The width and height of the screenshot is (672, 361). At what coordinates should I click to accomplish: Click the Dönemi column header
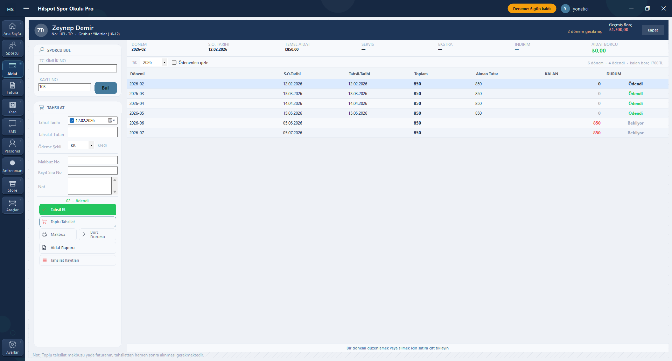point(138,74)
